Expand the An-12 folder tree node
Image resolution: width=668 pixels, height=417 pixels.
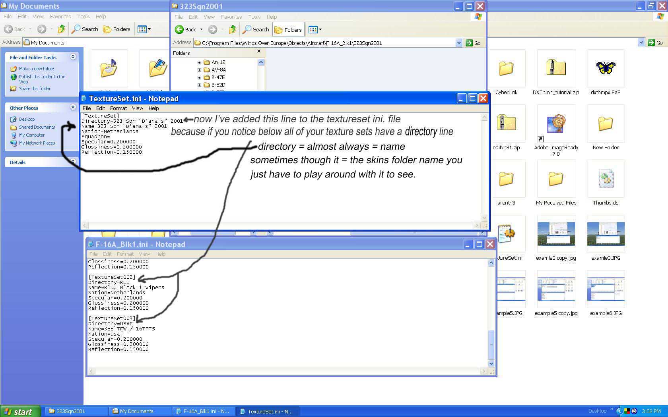[199, 62]
